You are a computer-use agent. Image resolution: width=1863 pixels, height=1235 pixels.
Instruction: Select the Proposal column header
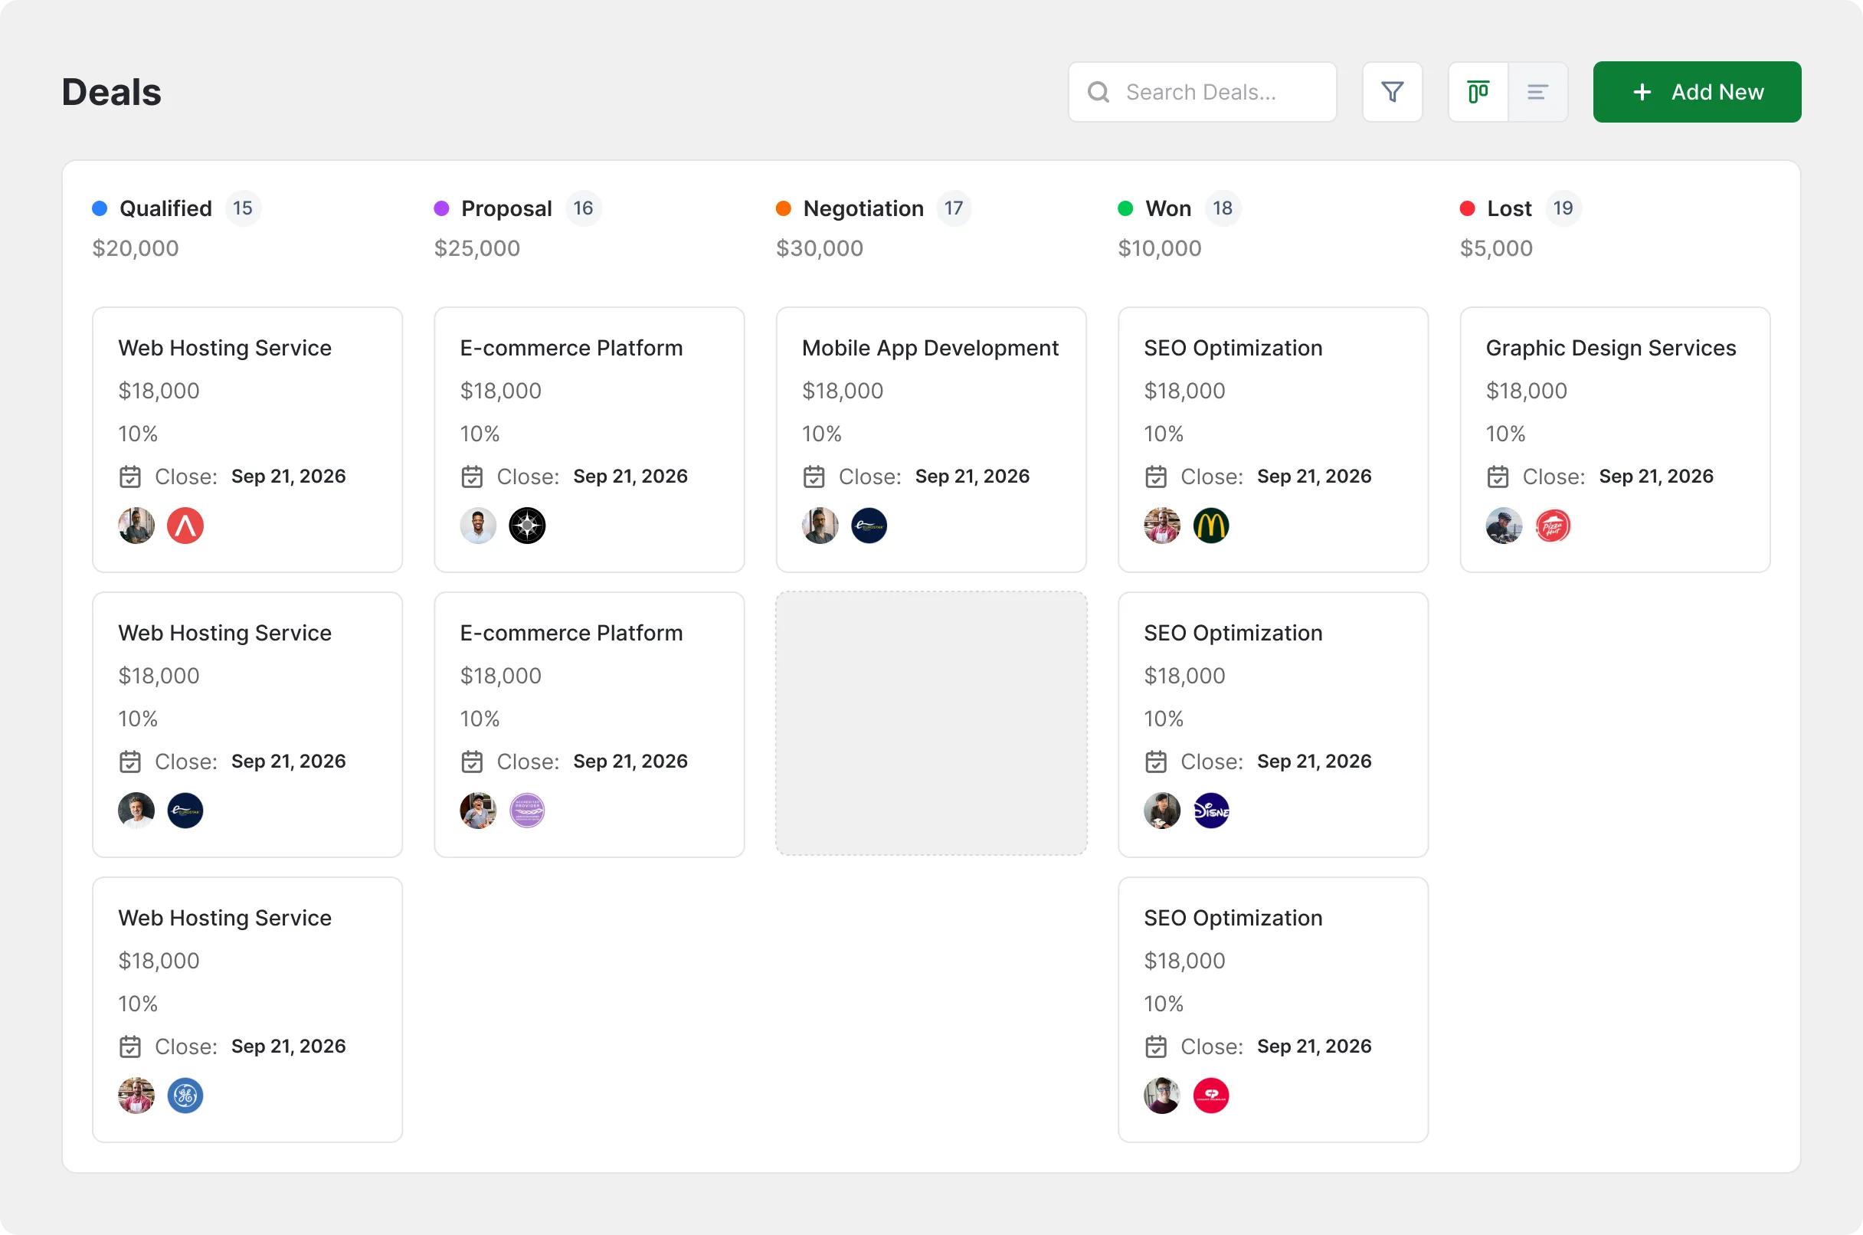[x=506, y=208]
